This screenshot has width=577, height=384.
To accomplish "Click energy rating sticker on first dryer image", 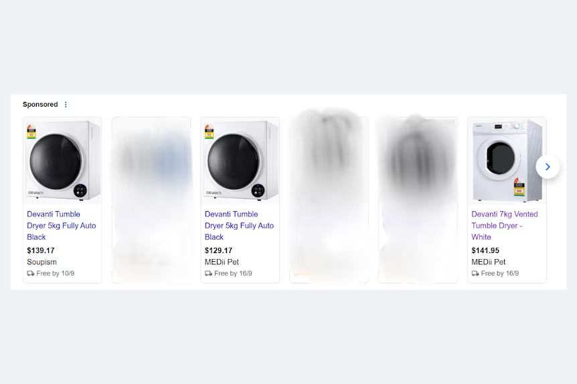I will click(x=31, y=132).
